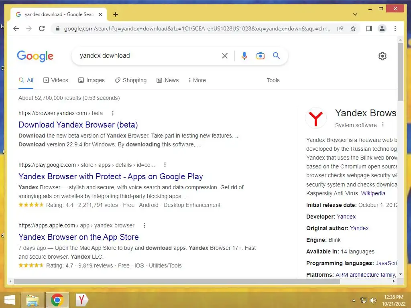Image resolution: width=411 pixels, height=308 pixels.
Task: Show hidden system tray icons
Action: (354, 300)
